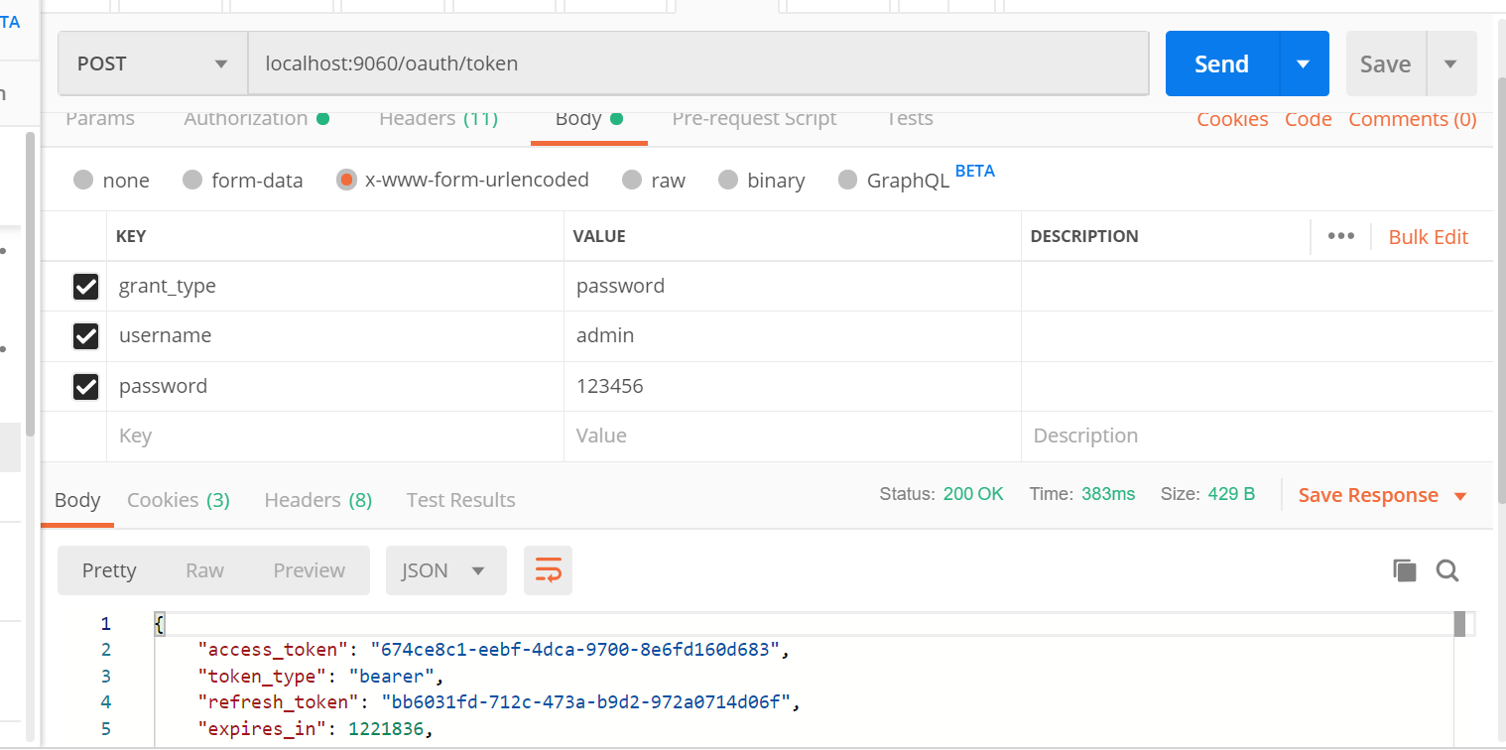Open the Comments (0) link
This screenshot has width=1506, height=750.
click(1413, 119)
